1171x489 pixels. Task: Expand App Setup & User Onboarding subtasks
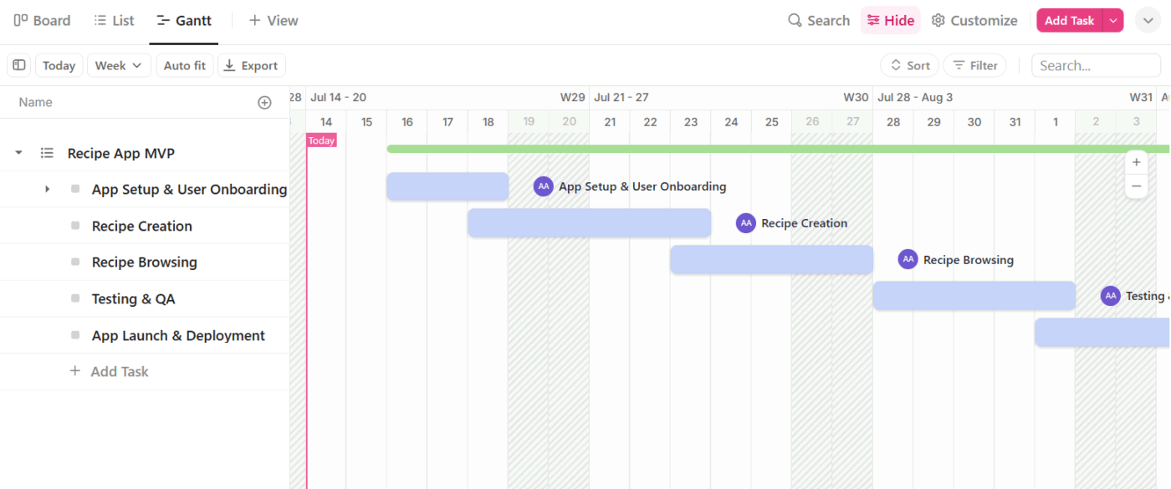[x=48, y=190]
